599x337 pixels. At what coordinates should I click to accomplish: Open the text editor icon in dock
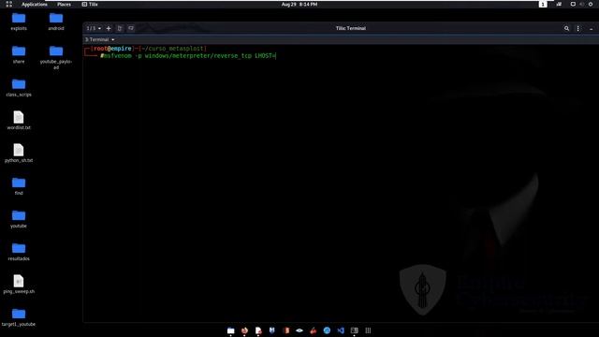point(258,330)
